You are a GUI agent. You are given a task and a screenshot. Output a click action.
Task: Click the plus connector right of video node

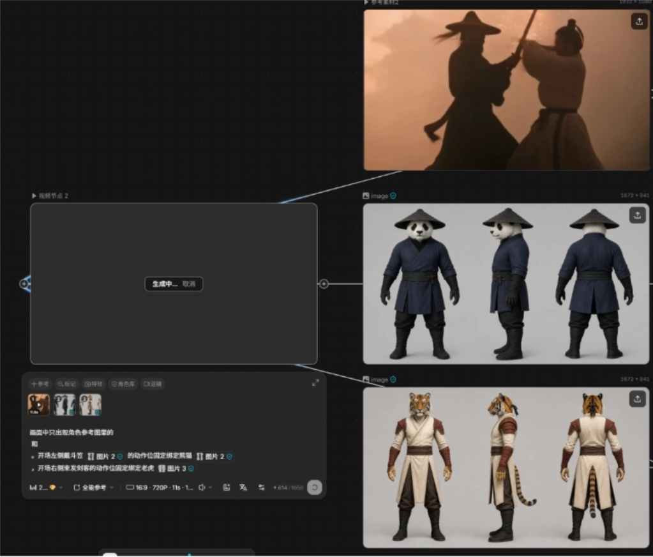324,284
